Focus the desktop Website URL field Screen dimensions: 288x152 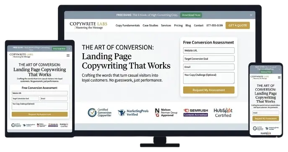209,50
